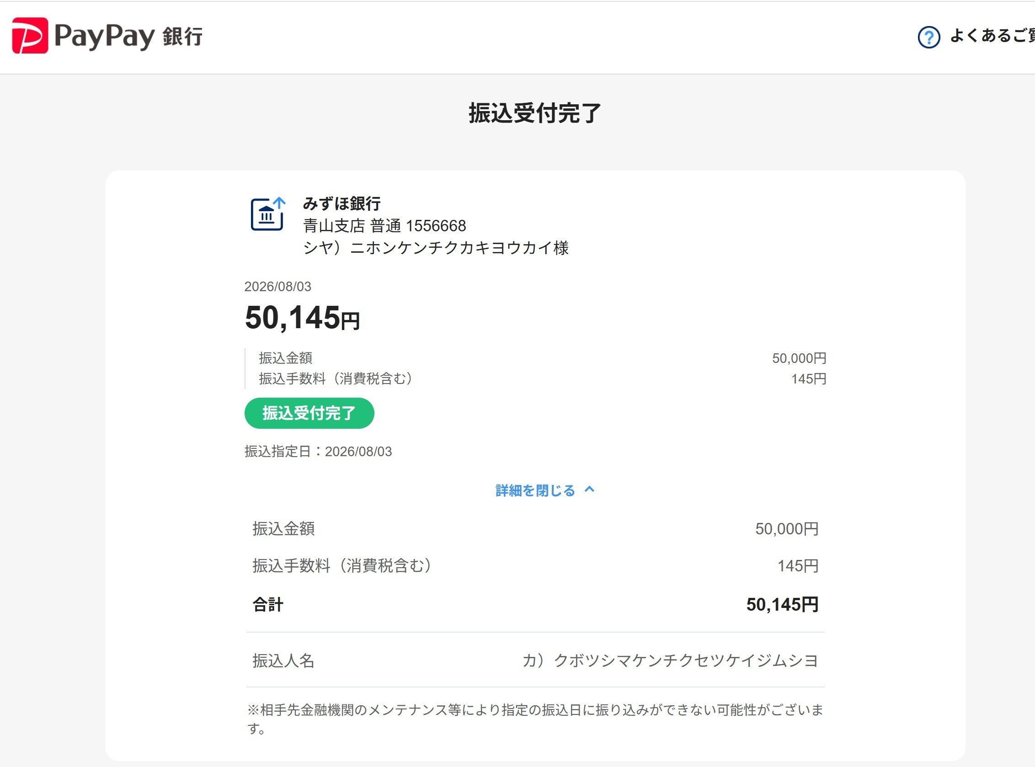The image size is (1035, 767).
Task: Click account number 青山支店 普通 1556668
Action: [384, 226]
